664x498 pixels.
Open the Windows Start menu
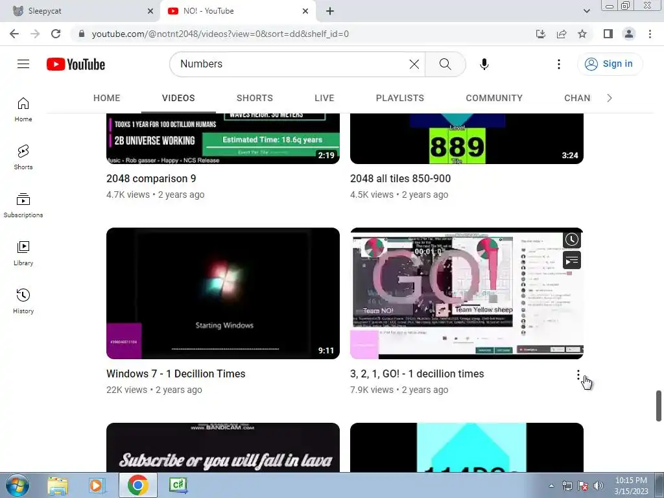click(18, 485)
